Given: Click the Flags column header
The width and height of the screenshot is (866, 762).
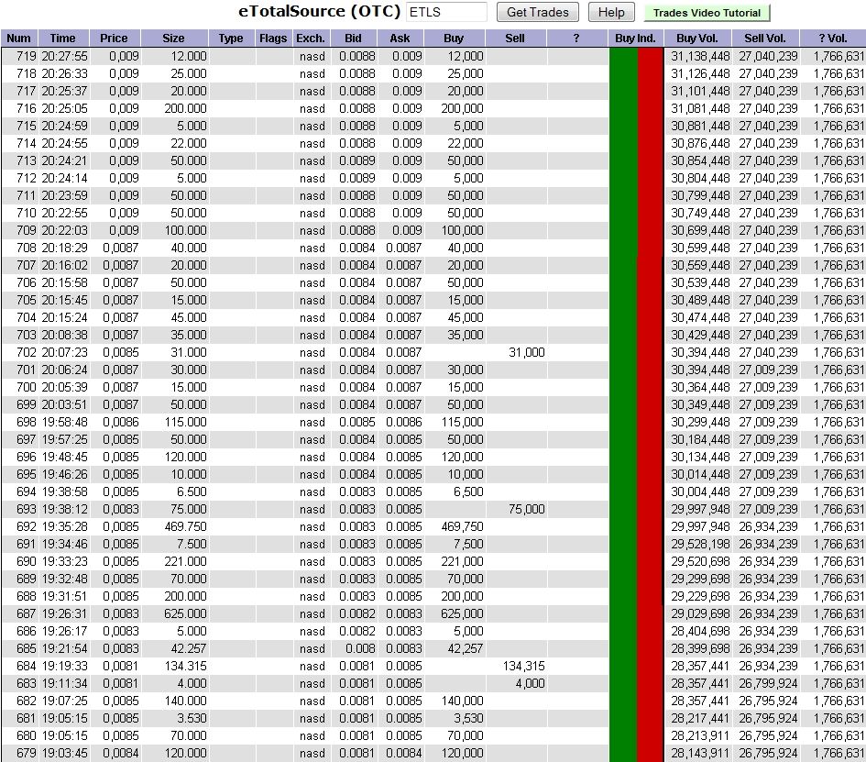Looking at the screenshot, I should [272, 39].
